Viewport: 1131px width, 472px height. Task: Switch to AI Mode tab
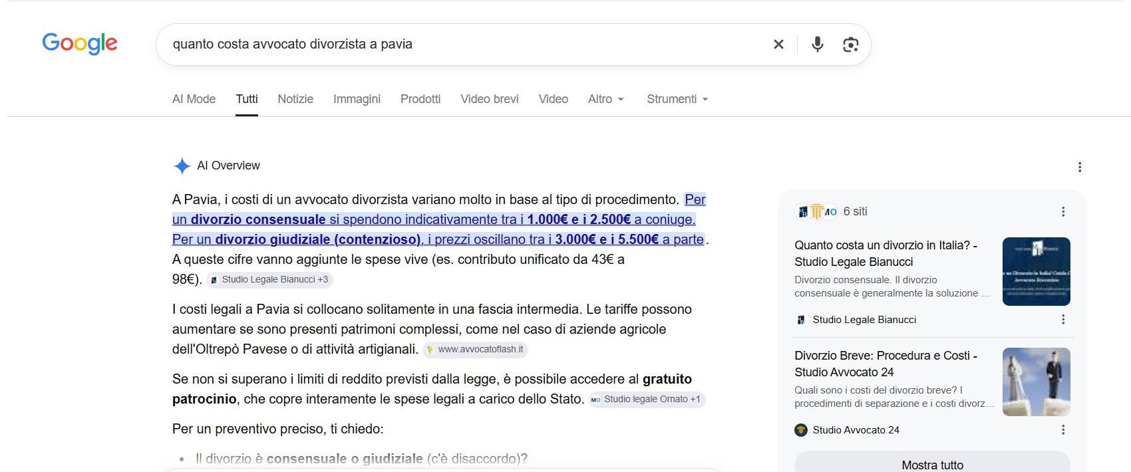pos(194,99)
